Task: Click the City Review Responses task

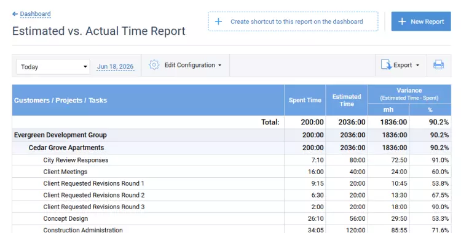Action: pos(76,160)
